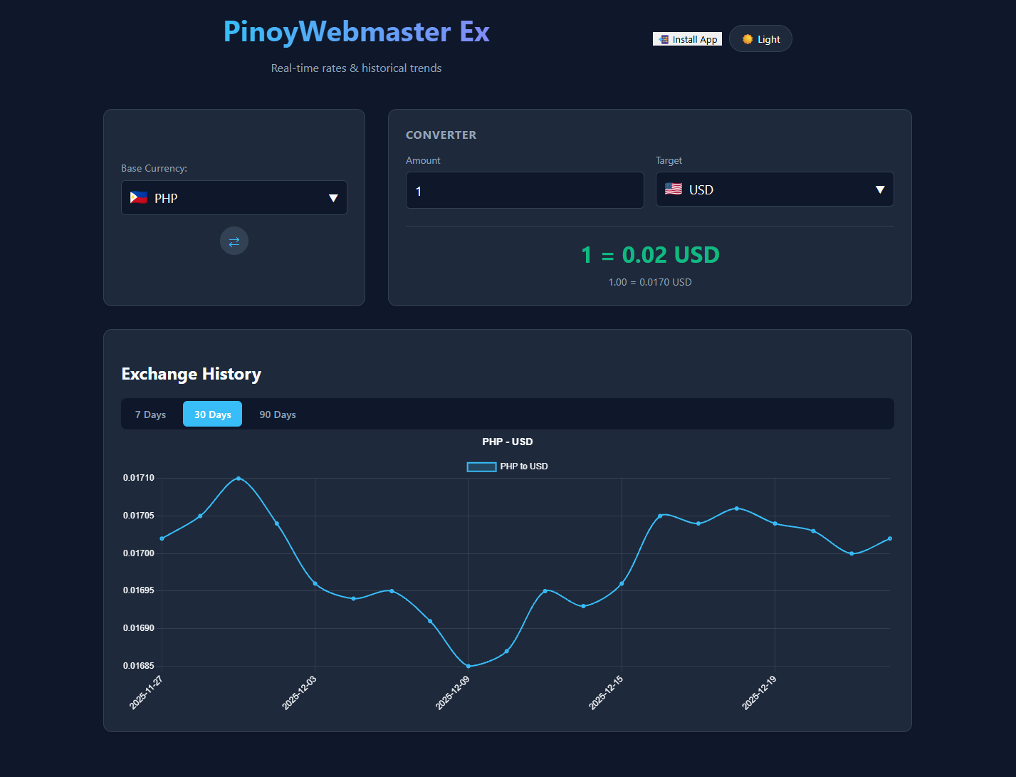1016x777 pixels.
Task: Click inside the Amount input field
Action: tap(524, 190)
